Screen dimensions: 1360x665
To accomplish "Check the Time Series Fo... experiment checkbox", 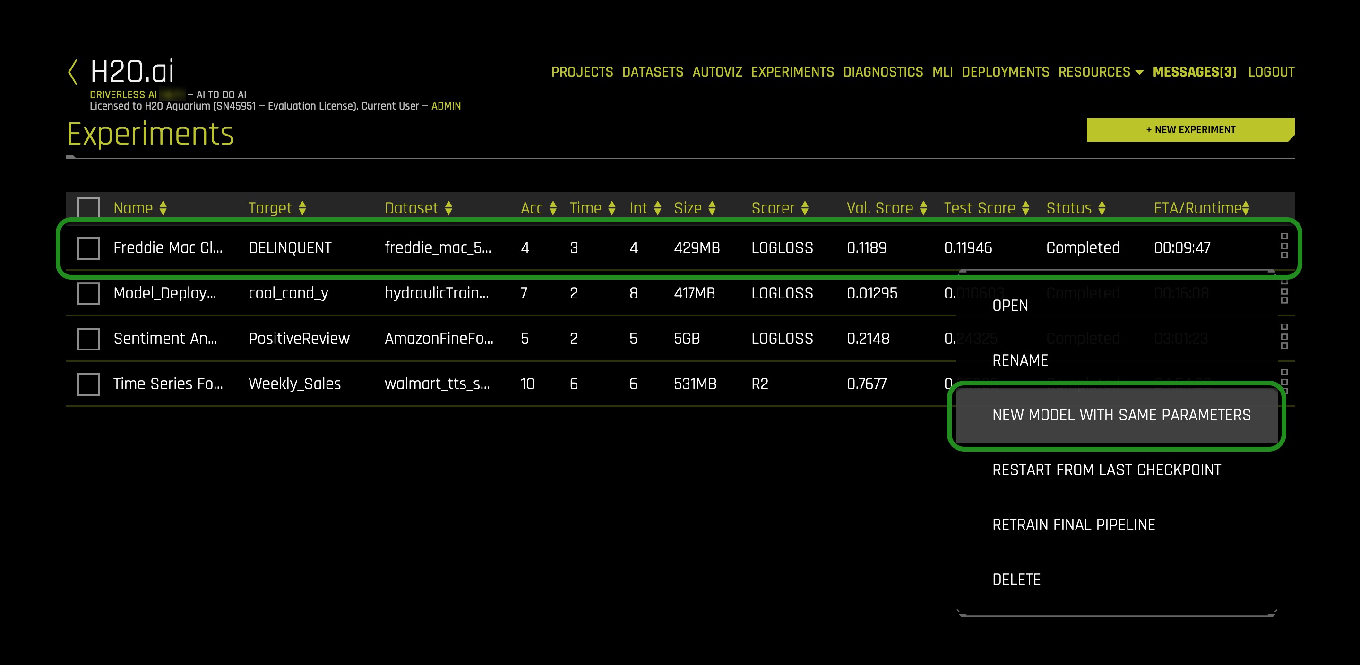I will click(x=89, y=384).
